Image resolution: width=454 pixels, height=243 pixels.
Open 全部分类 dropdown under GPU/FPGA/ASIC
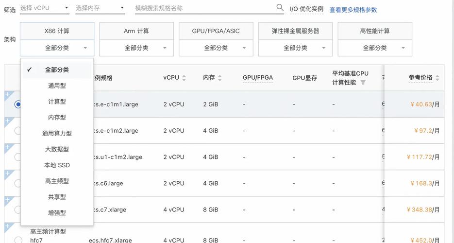click(216, 48)
